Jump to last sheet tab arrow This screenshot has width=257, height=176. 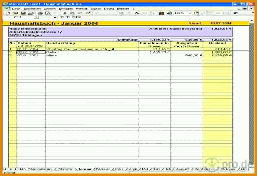pyautogui.click(x=21, y=169)
